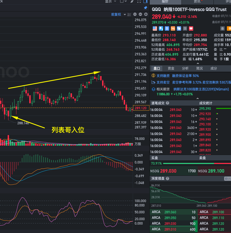The image size is (231, 233).
Task: Zoom out the chart with minus
Action: click(140, 14)
